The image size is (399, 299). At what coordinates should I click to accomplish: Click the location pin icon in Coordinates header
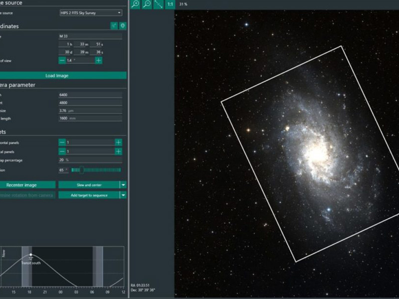pos(122,26)
